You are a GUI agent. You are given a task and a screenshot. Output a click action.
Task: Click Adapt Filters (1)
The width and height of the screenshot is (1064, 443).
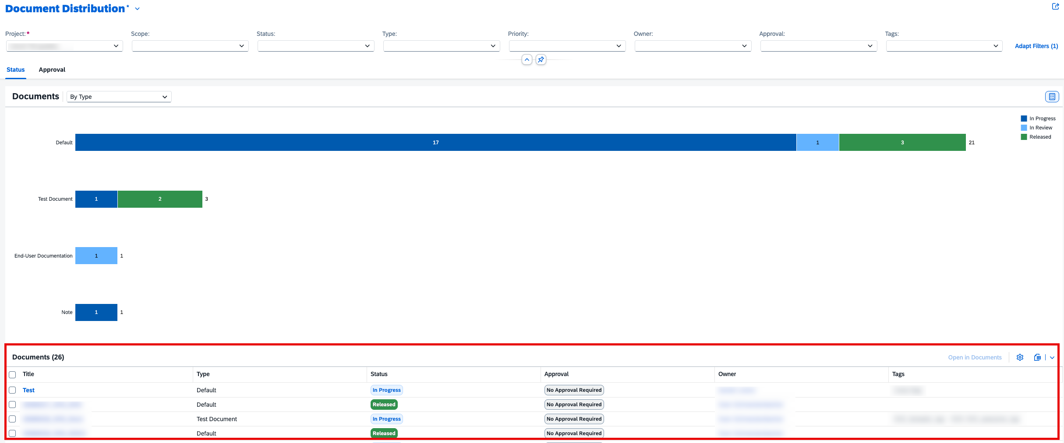[1036, 46]
